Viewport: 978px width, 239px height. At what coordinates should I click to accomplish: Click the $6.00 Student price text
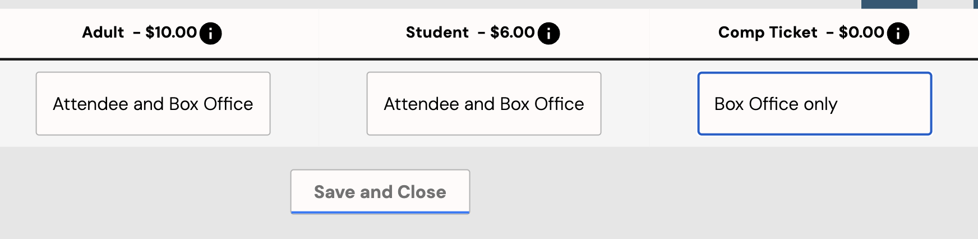[x=513, y=33]
